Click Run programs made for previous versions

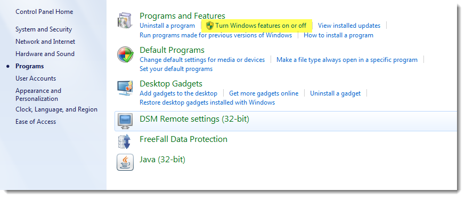[216, 35]
